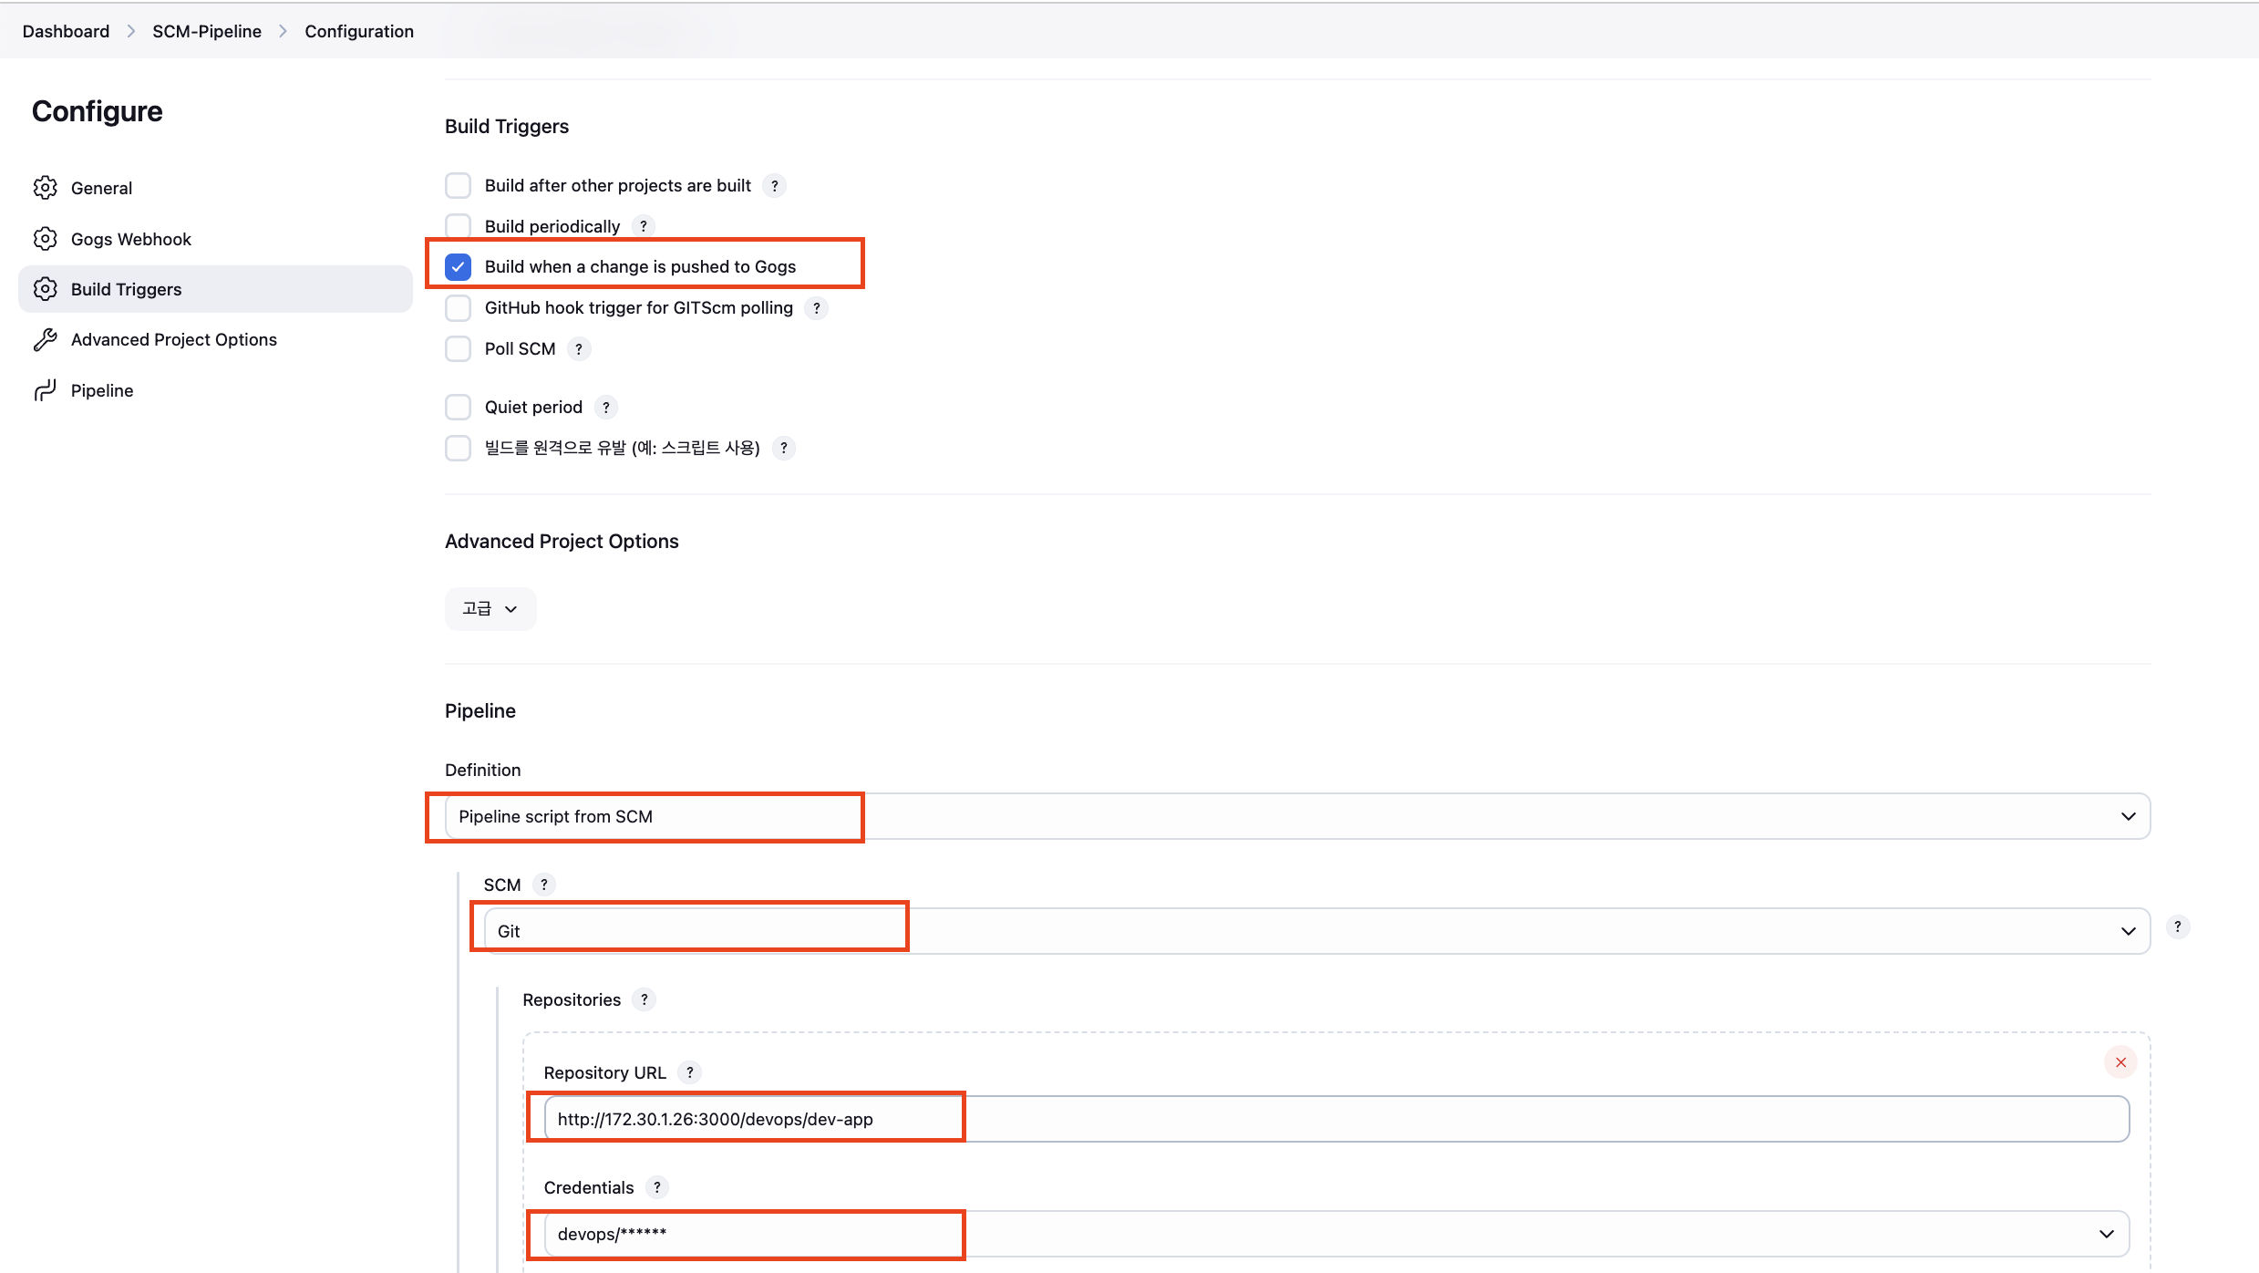Check Build after other projects are built
Image resolution: width=2259 pixels, height=1273 pixels.
click(x=459, y=186)
